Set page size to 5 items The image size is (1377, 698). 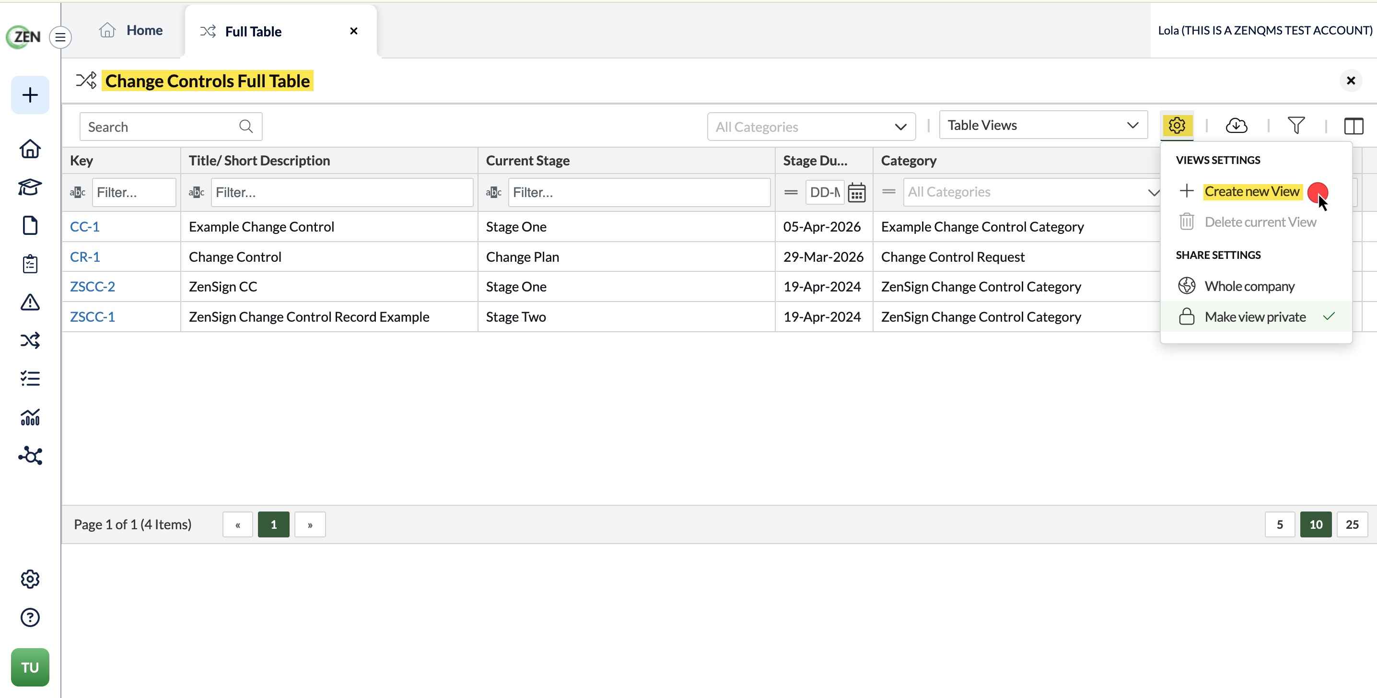[1280, 525]
